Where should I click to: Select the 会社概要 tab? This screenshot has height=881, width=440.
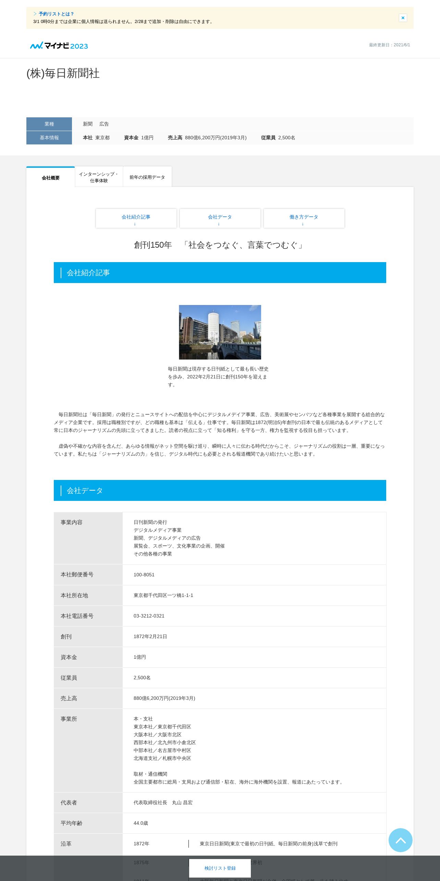(x=51, y=178)
